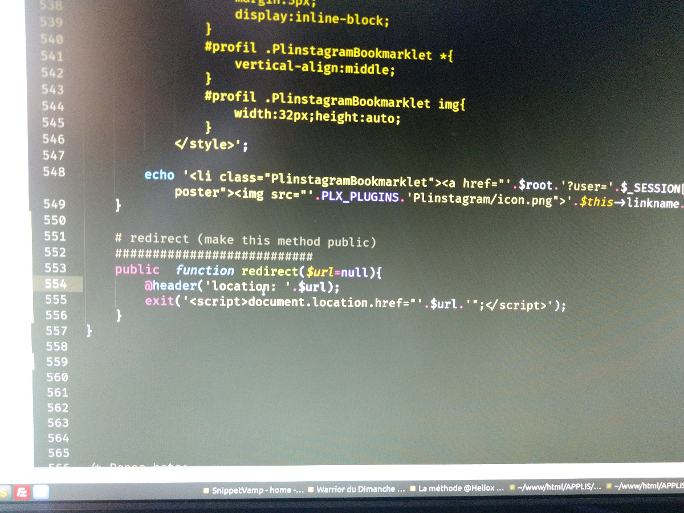Click the vertical-align:middle; declaration
Image resolution: width=684 pixels, height=513 pixels.
coord(314,68)
